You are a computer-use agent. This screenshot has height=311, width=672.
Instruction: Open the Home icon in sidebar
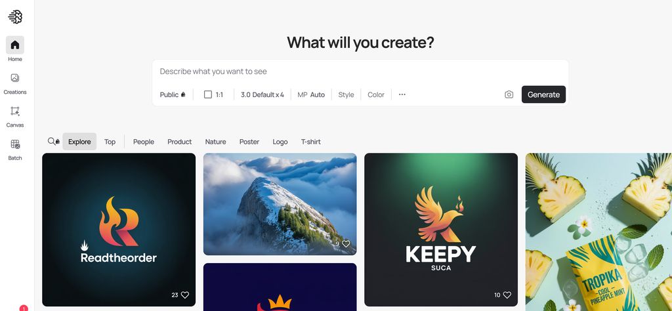coord(15,45)
